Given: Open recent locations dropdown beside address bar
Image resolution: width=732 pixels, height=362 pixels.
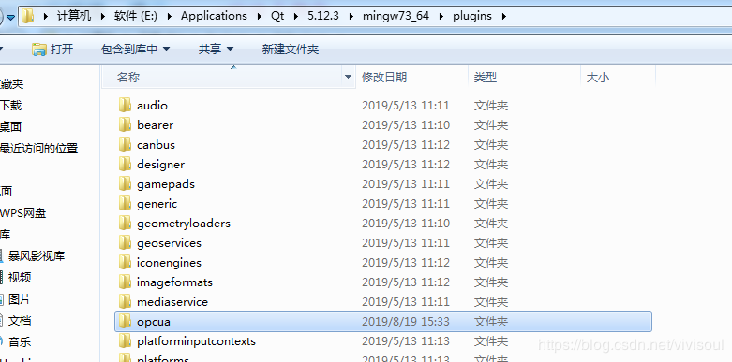Looking at the screenshot, I should (x=10, y=17).
